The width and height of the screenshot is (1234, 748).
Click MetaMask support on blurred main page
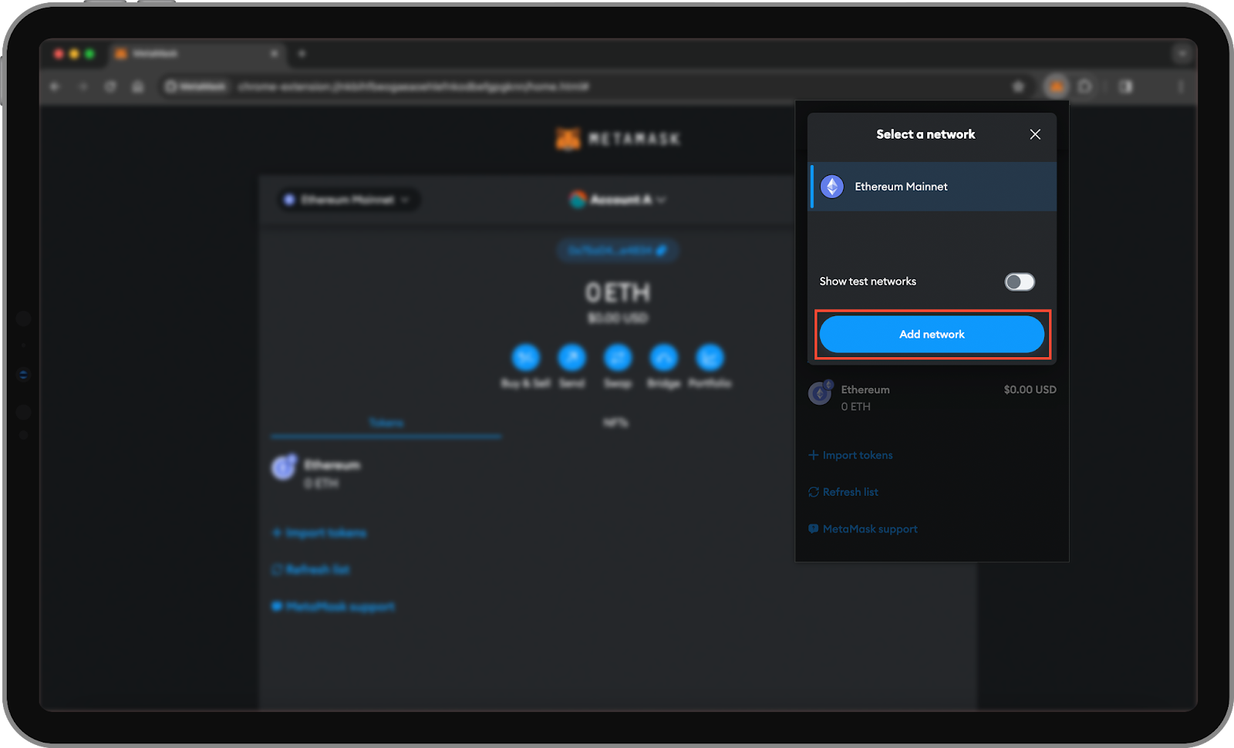[333, 606]
